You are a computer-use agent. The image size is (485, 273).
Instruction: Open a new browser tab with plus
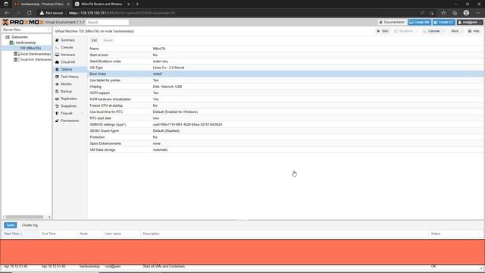137,4
